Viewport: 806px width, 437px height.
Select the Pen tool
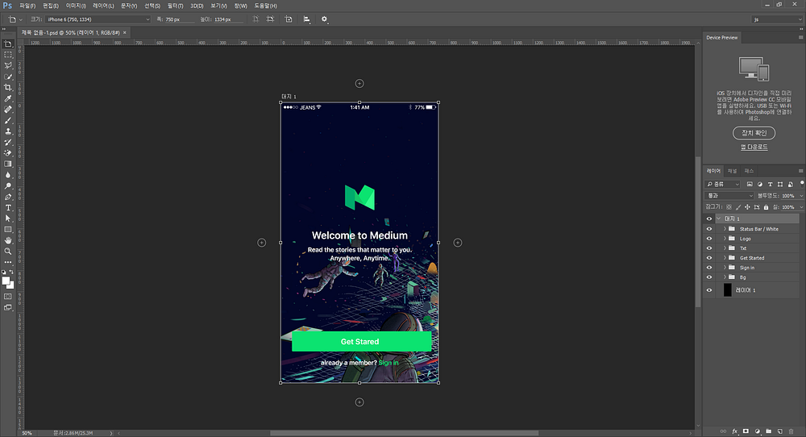click(8, 197)
